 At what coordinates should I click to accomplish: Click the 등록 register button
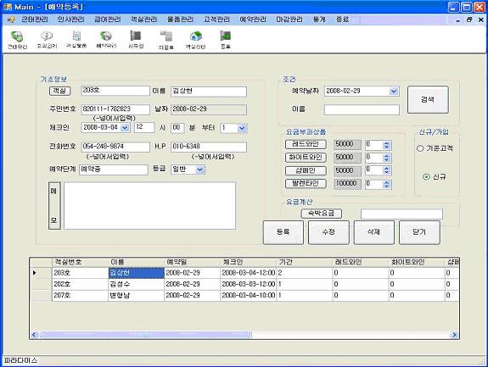point(283,232)
